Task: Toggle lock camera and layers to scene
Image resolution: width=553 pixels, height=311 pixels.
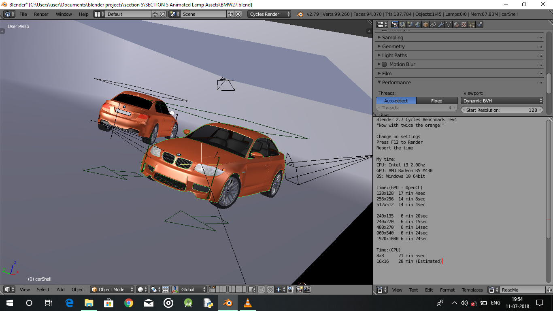Action: pos(251,290)
